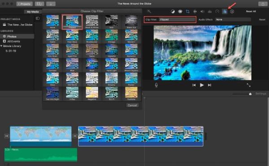This screenshot has width=269, height=166.
Task: Toggle the sidebar visibility icon
Action: coord(38,18)
